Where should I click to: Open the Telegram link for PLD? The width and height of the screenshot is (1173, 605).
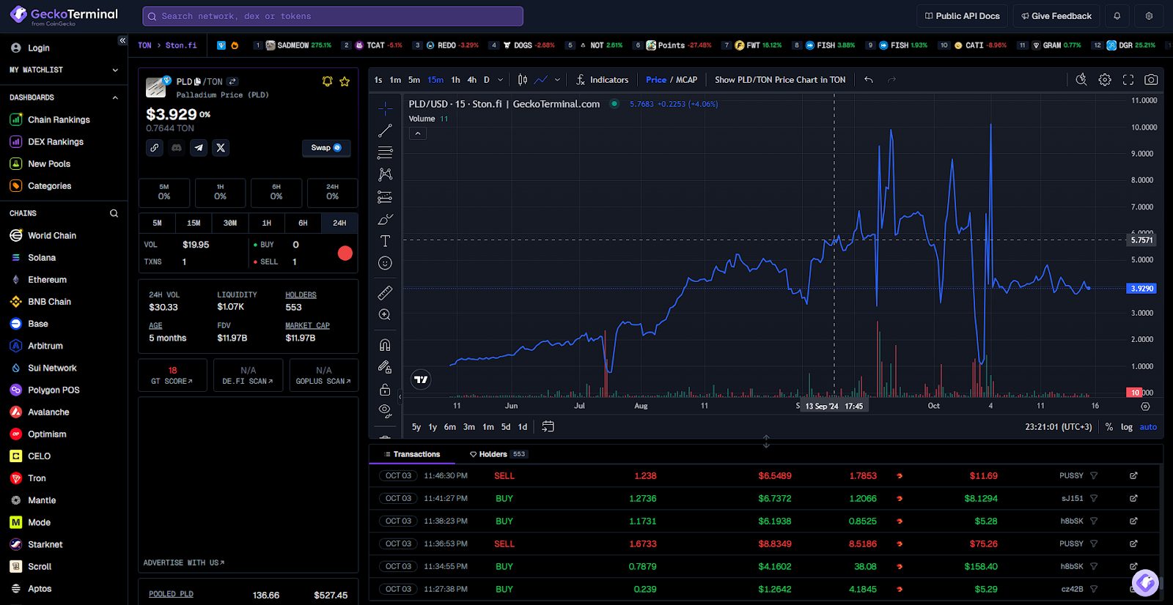(x=199, y=148)
